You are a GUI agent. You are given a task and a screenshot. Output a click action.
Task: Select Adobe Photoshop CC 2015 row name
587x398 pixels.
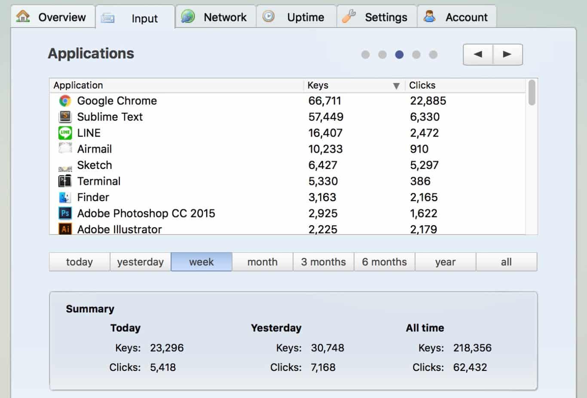coord(146,213)
